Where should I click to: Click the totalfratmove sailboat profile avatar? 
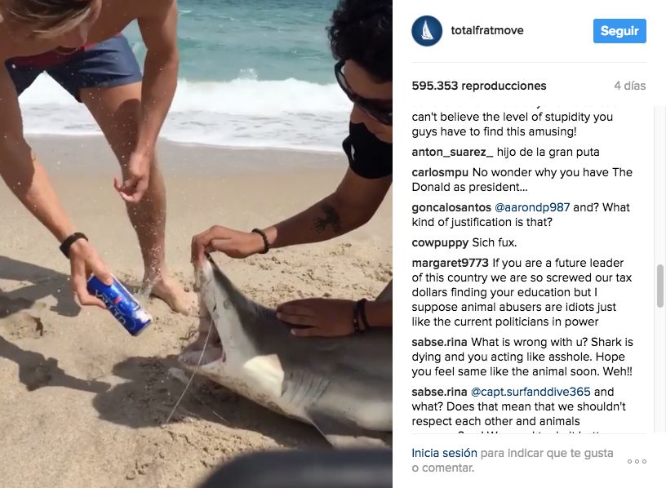click(427, 31)
